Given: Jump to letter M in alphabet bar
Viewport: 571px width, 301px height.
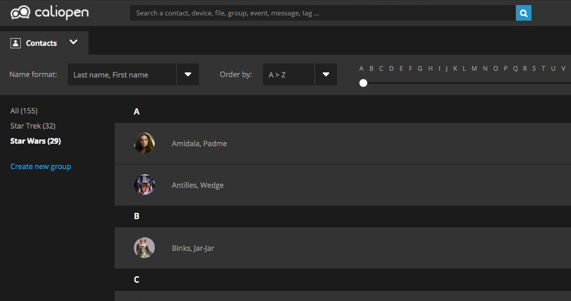Looking at the screenshot, I should [474, 68].
